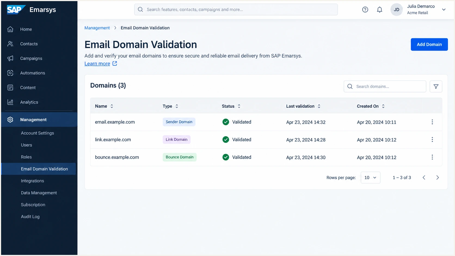Image resolution: width=455 pixels, height=256 pixels.
Task: Click the Add Domain button
Action: (x=429, y=44)
